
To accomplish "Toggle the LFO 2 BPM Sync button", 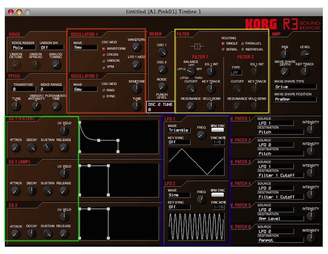I will [x=217, y=195].
